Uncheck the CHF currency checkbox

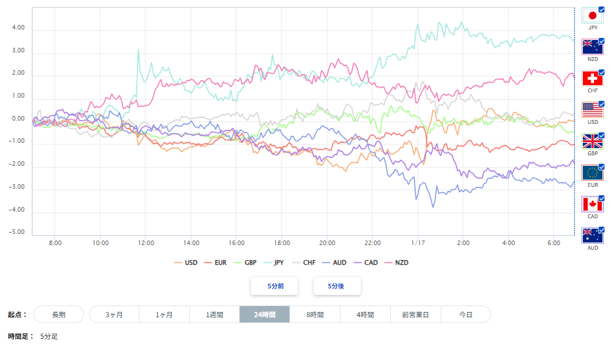(x=601, y=73)
